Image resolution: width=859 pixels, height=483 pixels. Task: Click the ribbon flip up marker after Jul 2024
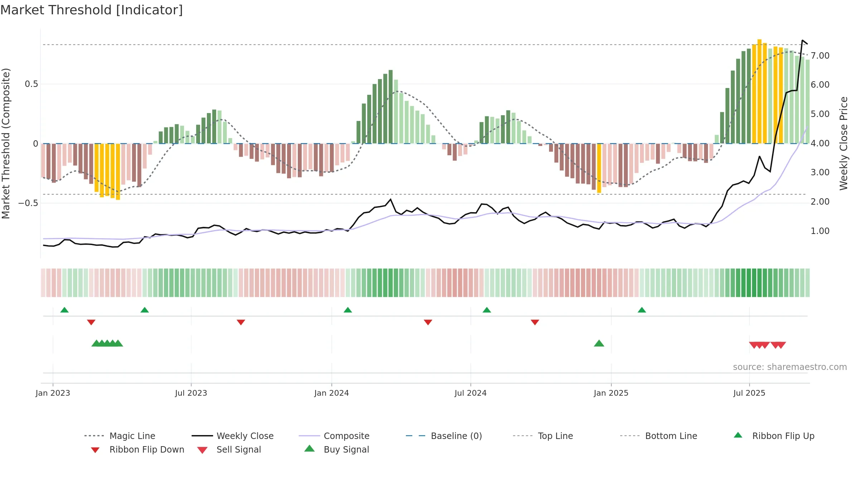point(487,310)
